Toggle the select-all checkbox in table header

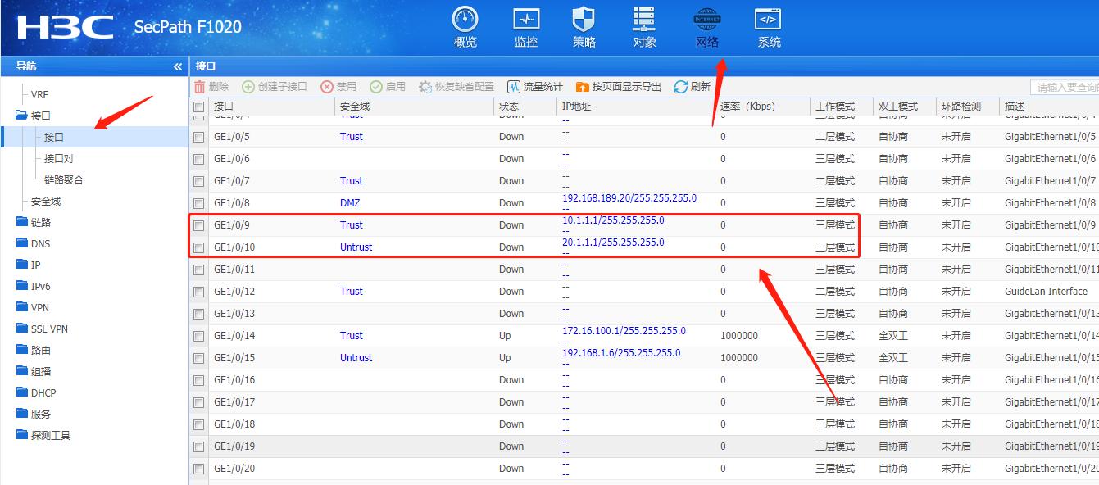tap(198, 107)
